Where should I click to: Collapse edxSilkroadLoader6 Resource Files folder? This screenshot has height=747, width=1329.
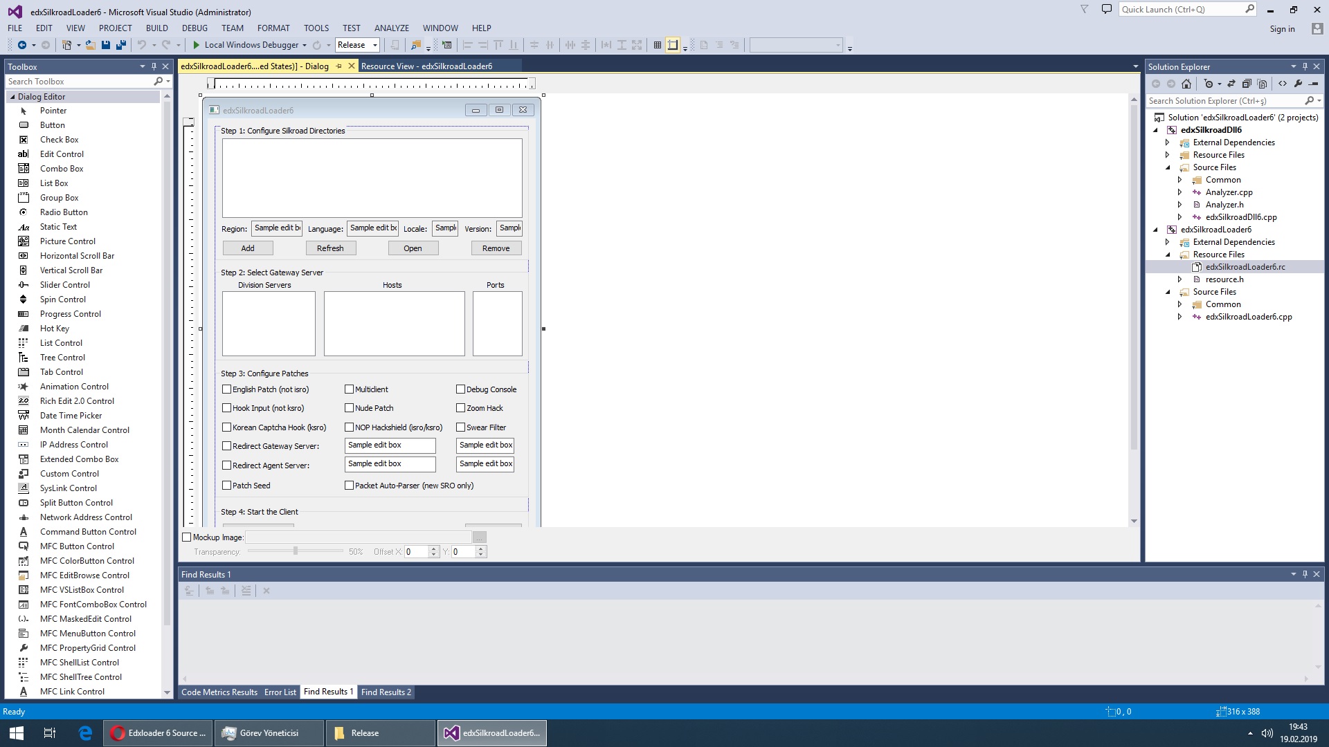tap(1168, 255)
